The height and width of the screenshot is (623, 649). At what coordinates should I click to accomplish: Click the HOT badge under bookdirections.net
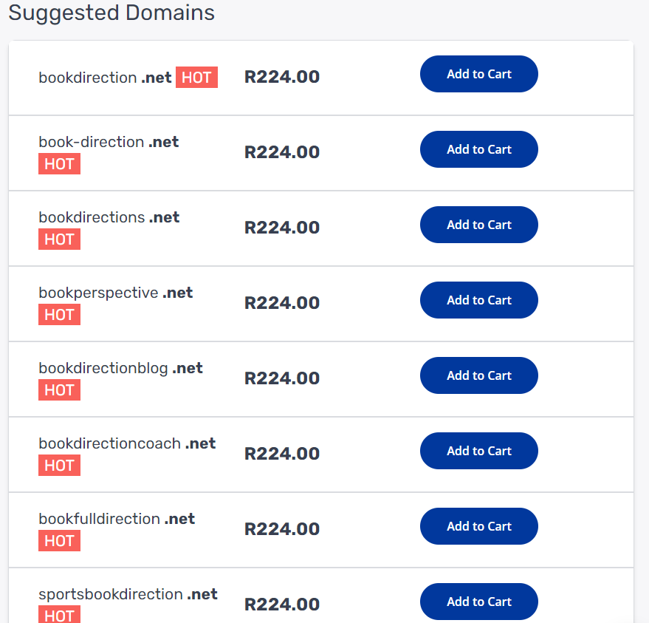pyautogui.click(x=59, y=239)
